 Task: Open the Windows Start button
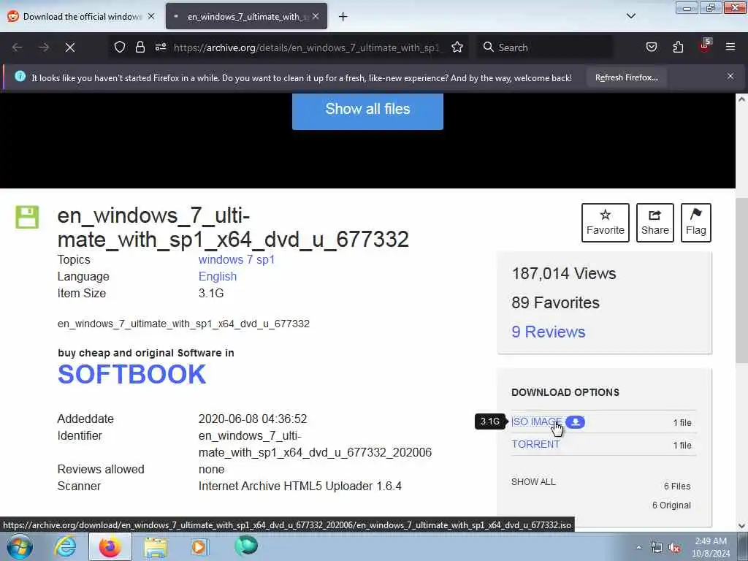click(x=19, y=547)
